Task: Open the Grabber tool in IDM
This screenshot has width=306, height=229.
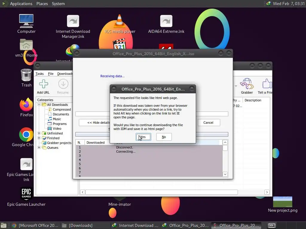Action: 247,86
